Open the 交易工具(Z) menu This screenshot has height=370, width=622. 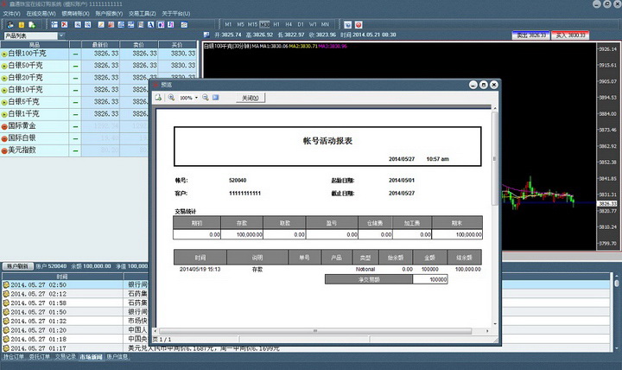coord(143,14)
